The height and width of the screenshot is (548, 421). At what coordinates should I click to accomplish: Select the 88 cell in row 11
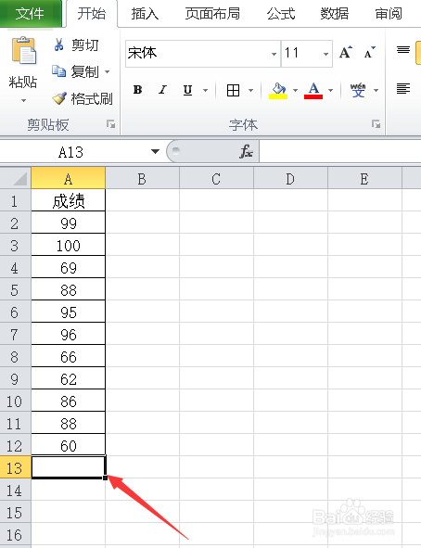pyautogui.click(x=68, y=423)
